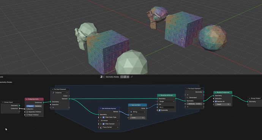
Task: Enable the Reset Children checkbox
Action: (x=27, y=115)
